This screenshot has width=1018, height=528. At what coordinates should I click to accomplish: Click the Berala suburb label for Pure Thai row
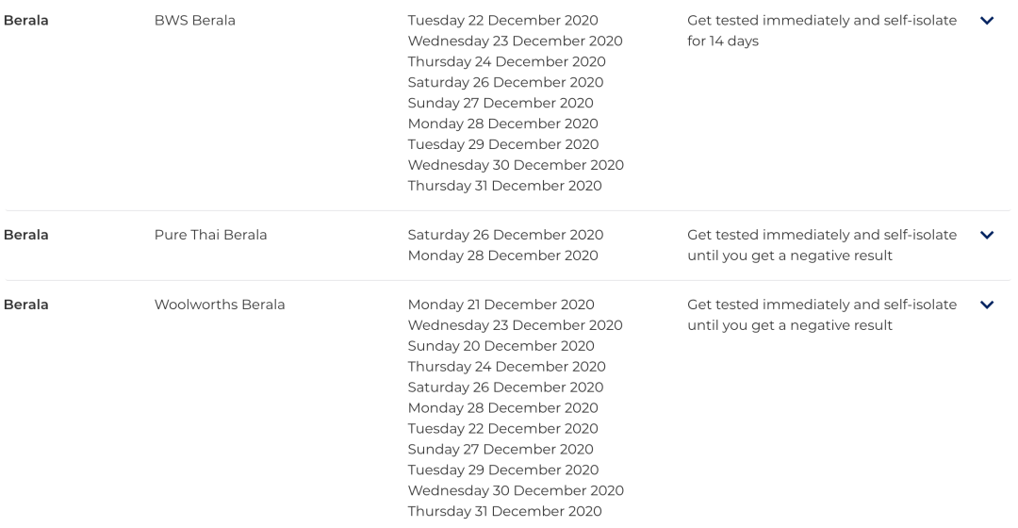(x=26, y=235)
